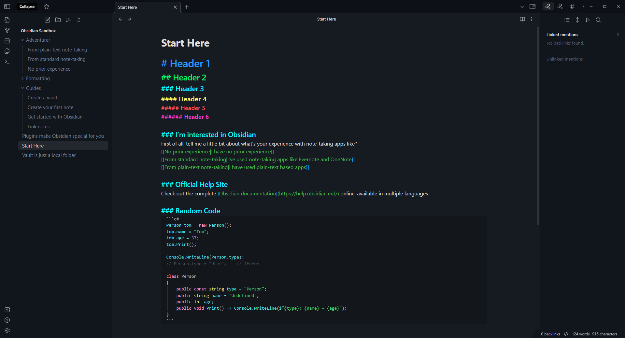The width and height of the screenshot is (625, 338).
Task: Open Plugins make Obsidian special for you
Action: [x=63, y=136]
